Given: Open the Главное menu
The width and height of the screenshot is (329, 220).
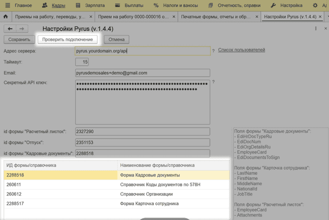Looking at the screenshot, I should [x=19, y=5].
